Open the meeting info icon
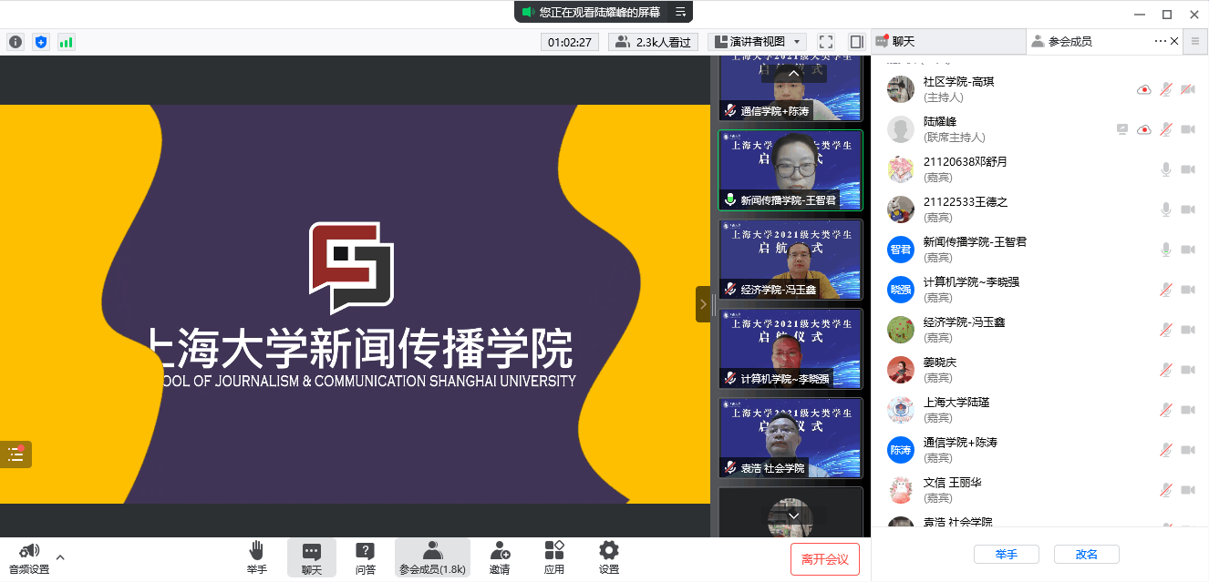The image size is (1209, 582). 15,42
